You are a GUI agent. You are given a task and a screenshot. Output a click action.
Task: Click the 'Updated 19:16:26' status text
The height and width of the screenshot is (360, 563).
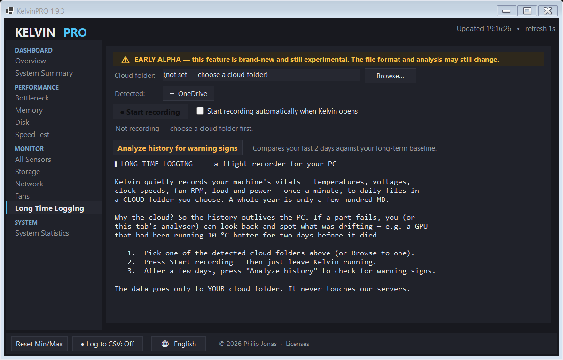[484, 29]
